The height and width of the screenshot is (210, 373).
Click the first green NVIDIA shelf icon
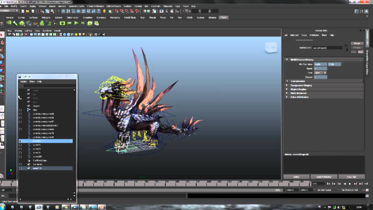click(x=9, y=23)
